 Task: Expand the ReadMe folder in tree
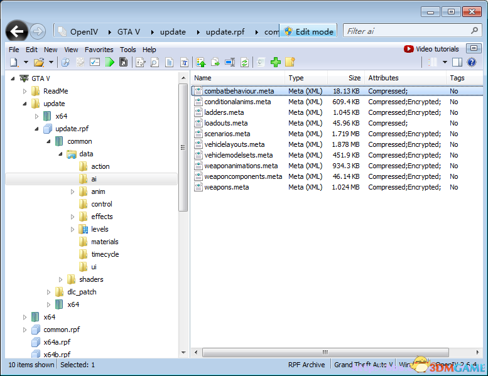coord(24,91)
